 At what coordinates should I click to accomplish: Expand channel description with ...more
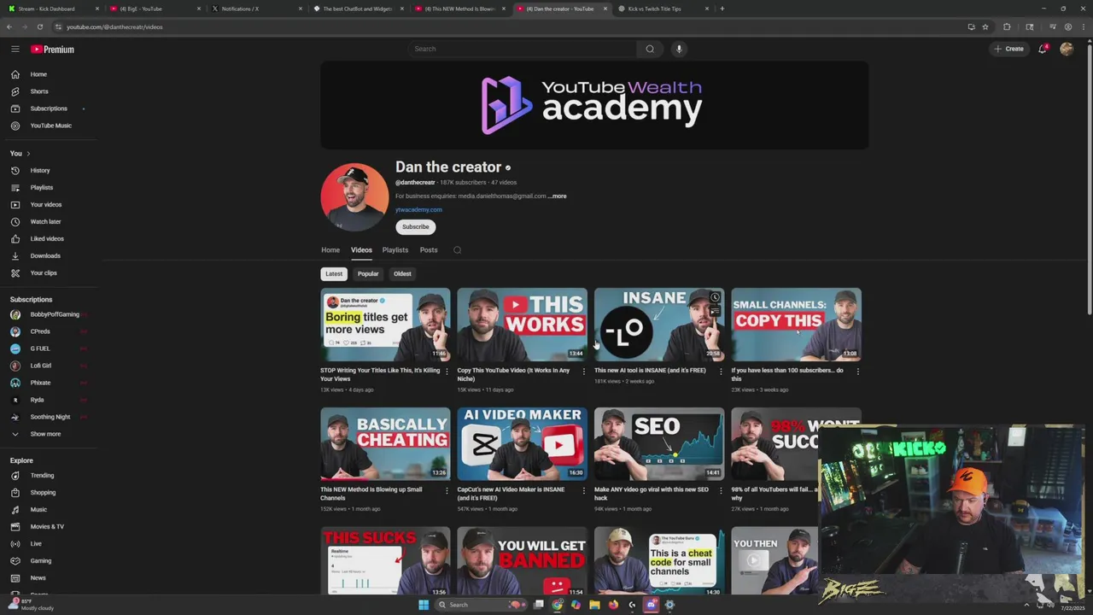pos(557,196)
